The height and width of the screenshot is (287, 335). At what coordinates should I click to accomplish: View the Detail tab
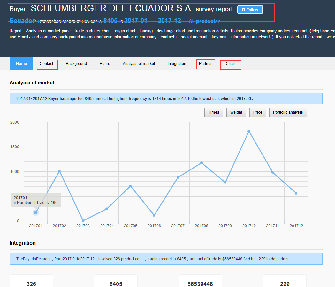click(x=230, y=64)
